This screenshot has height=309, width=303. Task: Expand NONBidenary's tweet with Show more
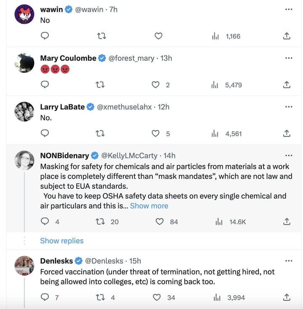click(149, 206)
